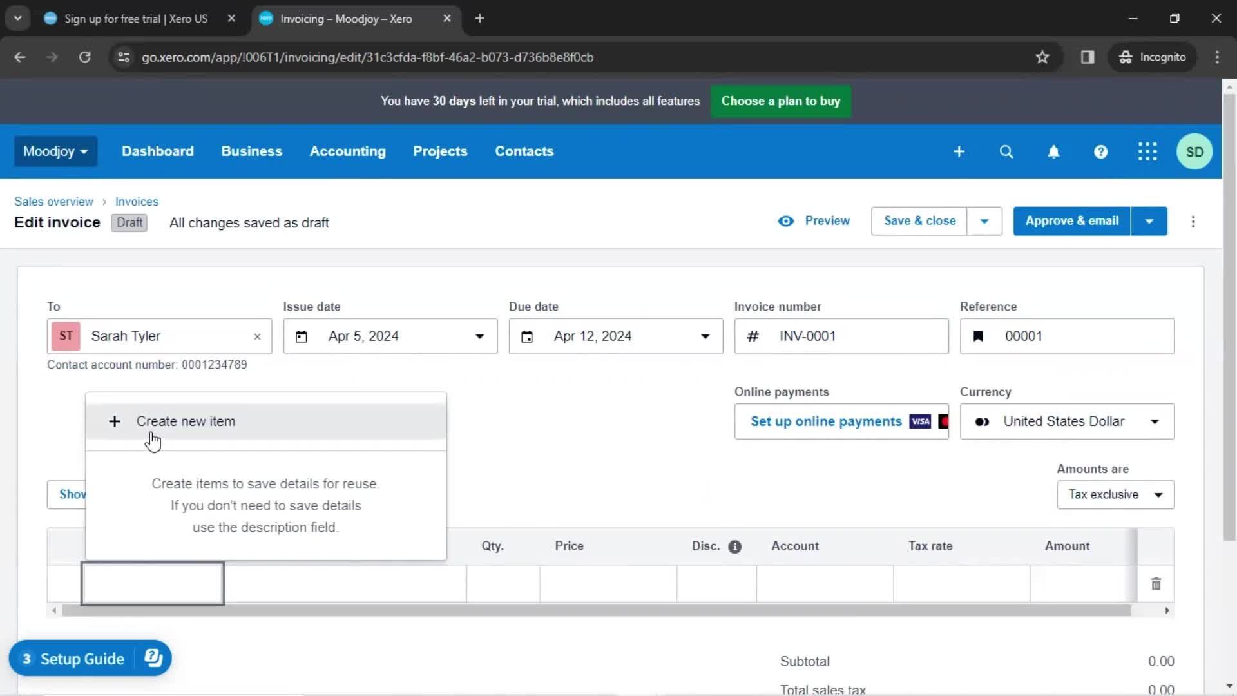Open the Issue date dropdown

click(479, 336)
